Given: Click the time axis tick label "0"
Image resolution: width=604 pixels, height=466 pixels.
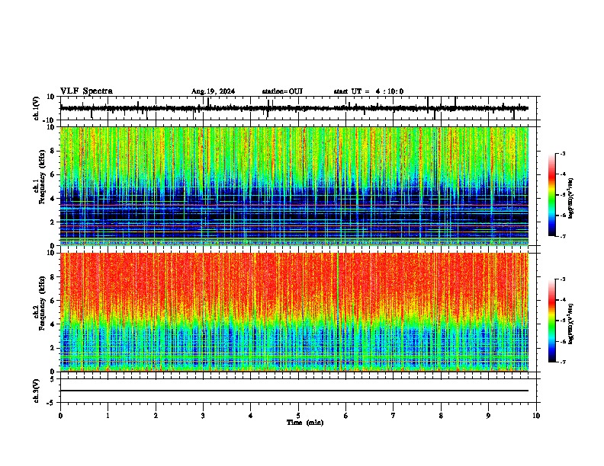Looking at the screenshot, I should point(60,416).
